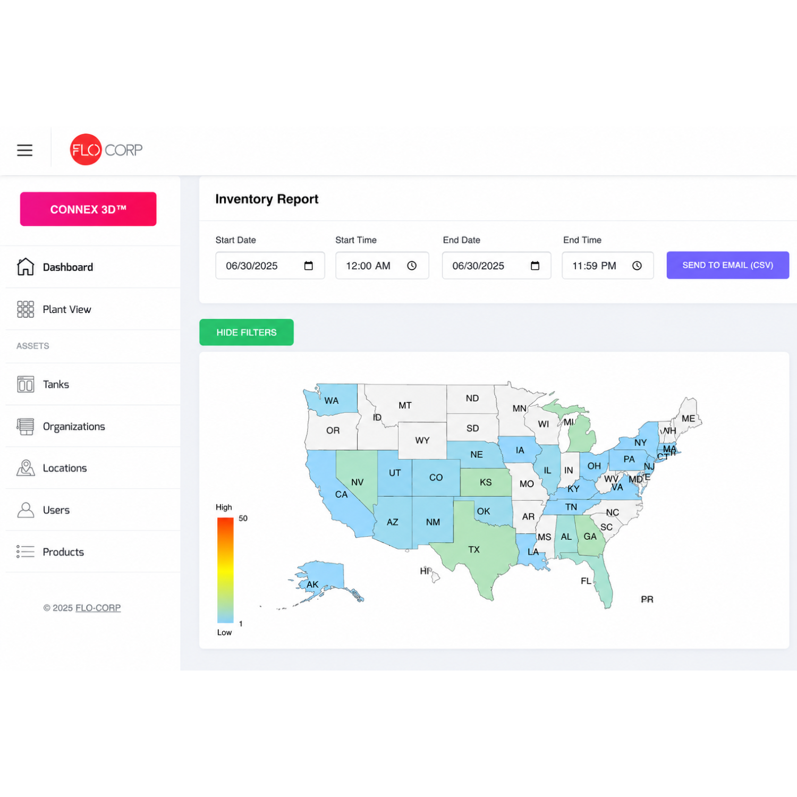The image size is (797, 797).
Task: Click the Organizations icon
Action: (26, 426)
